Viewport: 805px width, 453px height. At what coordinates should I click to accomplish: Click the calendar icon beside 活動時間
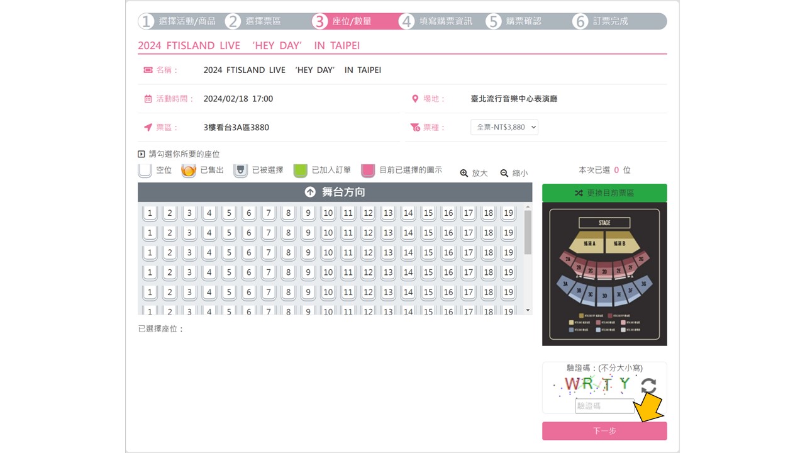(148, 99)
